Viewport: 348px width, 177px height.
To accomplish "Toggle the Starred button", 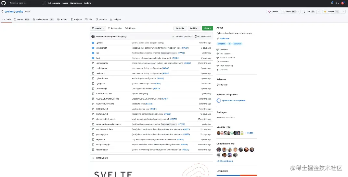I will [331, 12].
